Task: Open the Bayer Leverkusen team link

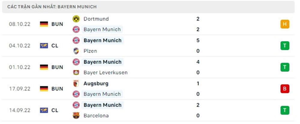Action: tap(105, 72)
